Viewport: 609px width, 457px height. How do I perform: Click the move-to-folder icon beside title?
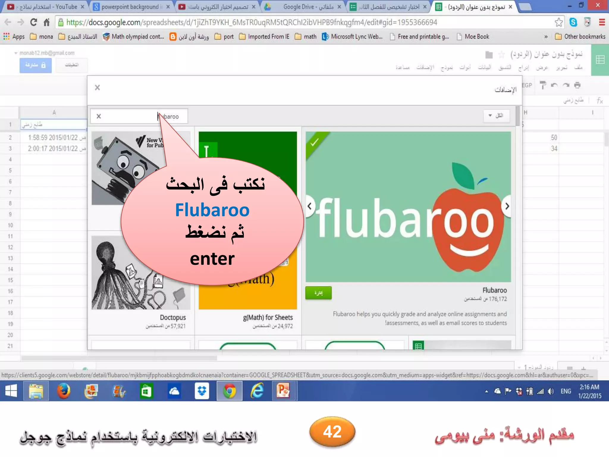click(x=489, y=55)
